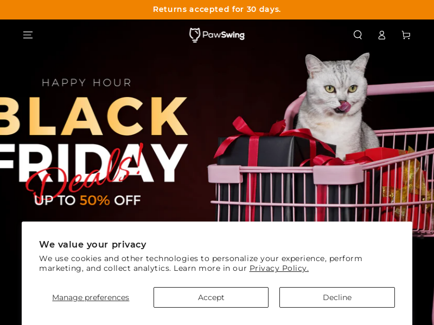Accept the cookie privacy banner
Image resolution: width=434 pixels, height=325 pixels.
click(x=211, y=297)
